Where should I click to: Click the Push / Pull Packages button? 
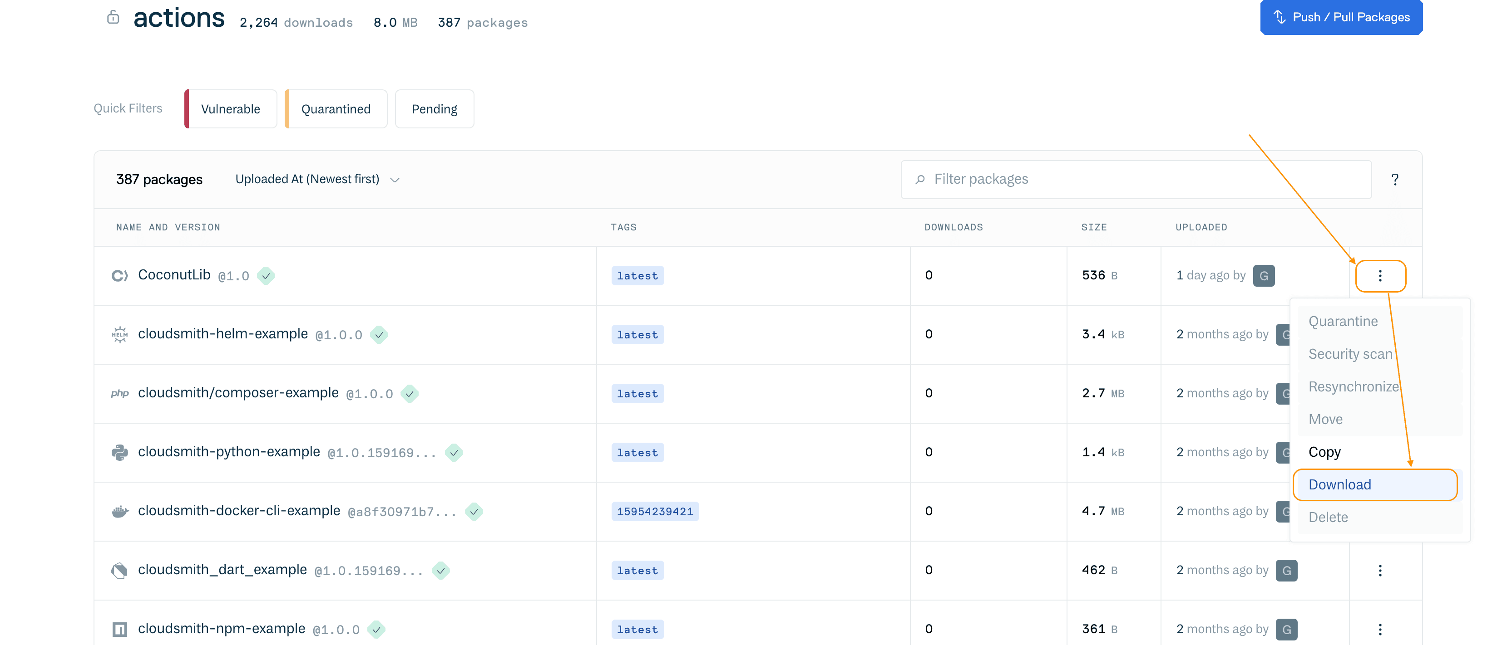tap(1342, 17)
